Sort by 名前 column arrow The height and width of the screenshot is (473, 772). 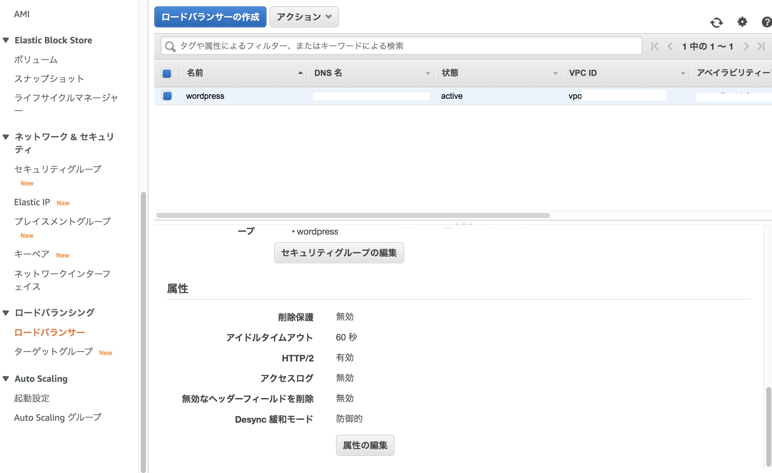pos(300,73)
